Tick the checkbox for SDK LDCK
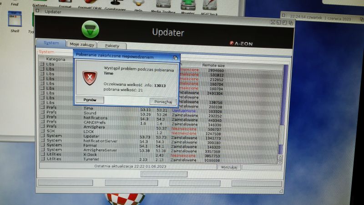 [x=42, y=131]
